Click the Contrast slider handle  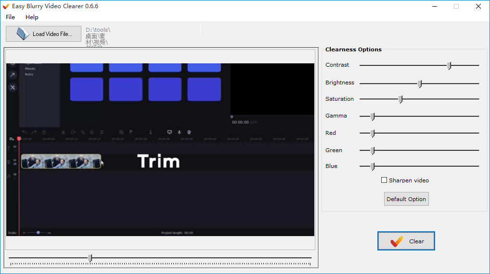pyautogui.click(x=449, y=65)
